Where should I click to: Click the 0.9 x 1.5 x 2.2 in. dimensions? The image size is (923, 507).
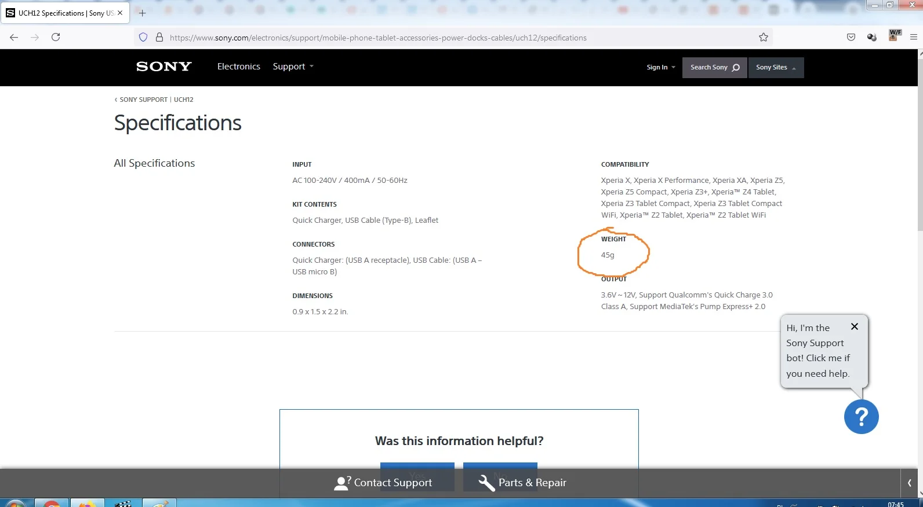pos(320,312)
